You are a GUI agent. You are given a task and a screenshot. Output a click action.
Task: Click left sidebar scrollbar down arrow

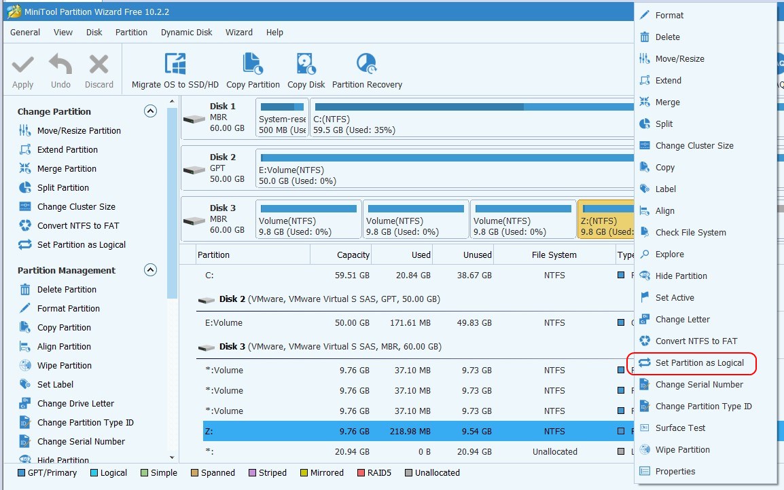(172, 457)
